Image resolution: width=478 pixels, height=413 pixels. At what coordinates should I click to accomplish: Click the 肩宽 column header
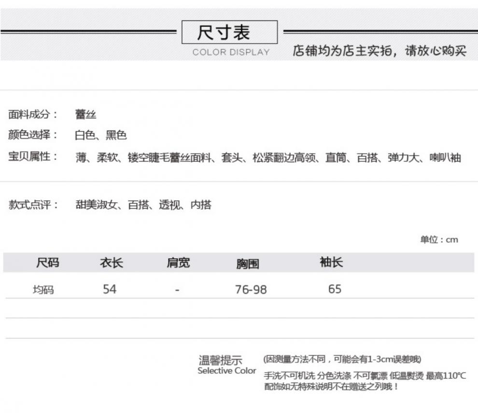(x=178, y=263)
